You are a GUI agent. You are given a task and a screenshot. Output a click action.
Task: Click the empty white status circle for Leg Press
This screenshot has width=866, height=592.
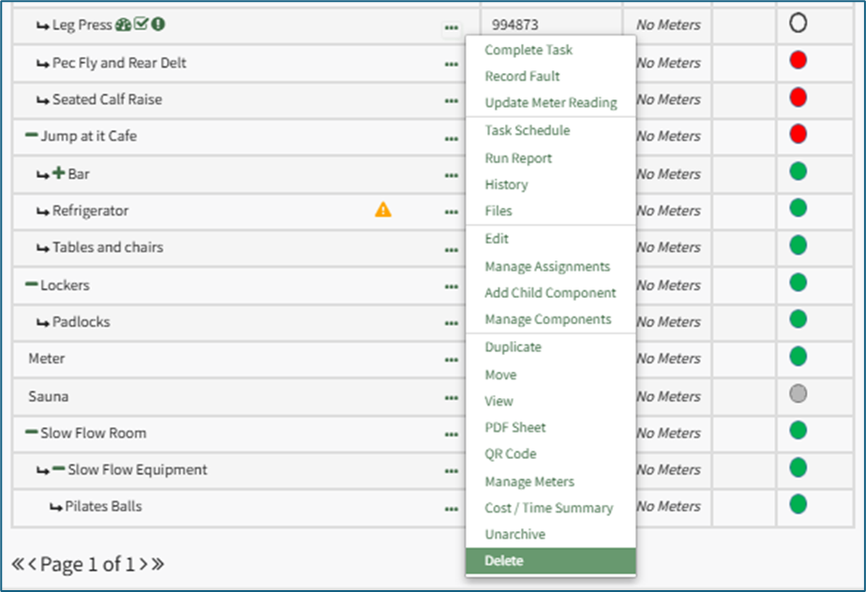(798, 24)
